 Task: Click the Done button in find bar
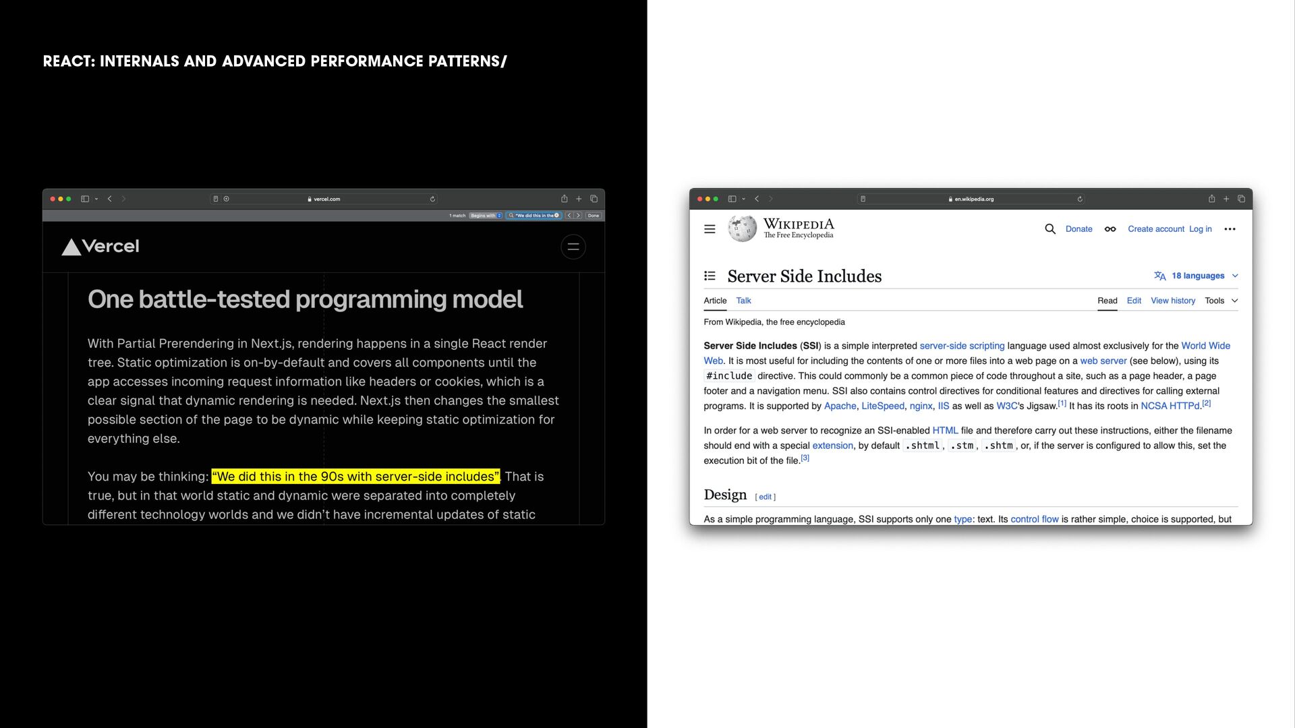click(x=593, y=216)
